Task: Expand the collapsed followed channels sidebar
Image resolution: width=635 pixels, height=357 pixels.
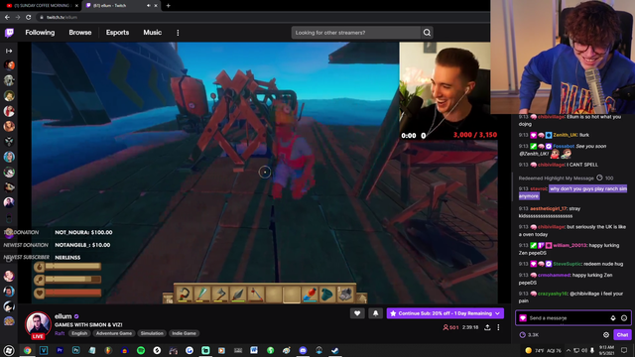Action: pos(9,51)
